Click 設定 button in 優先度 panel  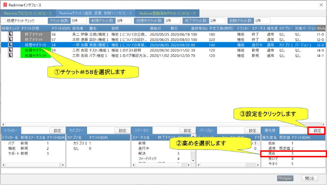point(317,131)
